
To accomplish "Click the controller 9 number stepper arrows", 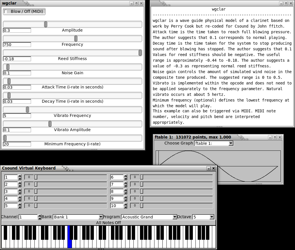I will 125,199.
